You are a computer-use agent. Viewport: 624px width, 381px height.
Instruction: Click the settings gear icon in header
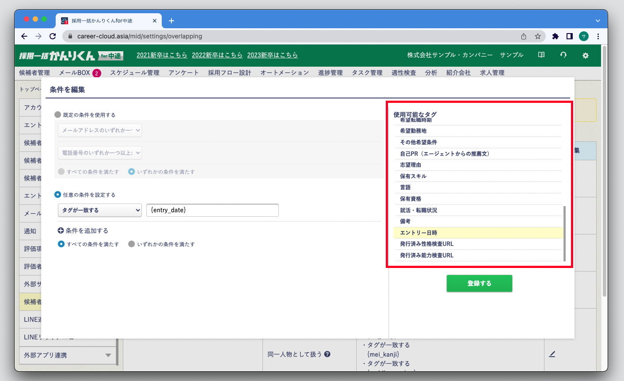click(x=585, y=55)
